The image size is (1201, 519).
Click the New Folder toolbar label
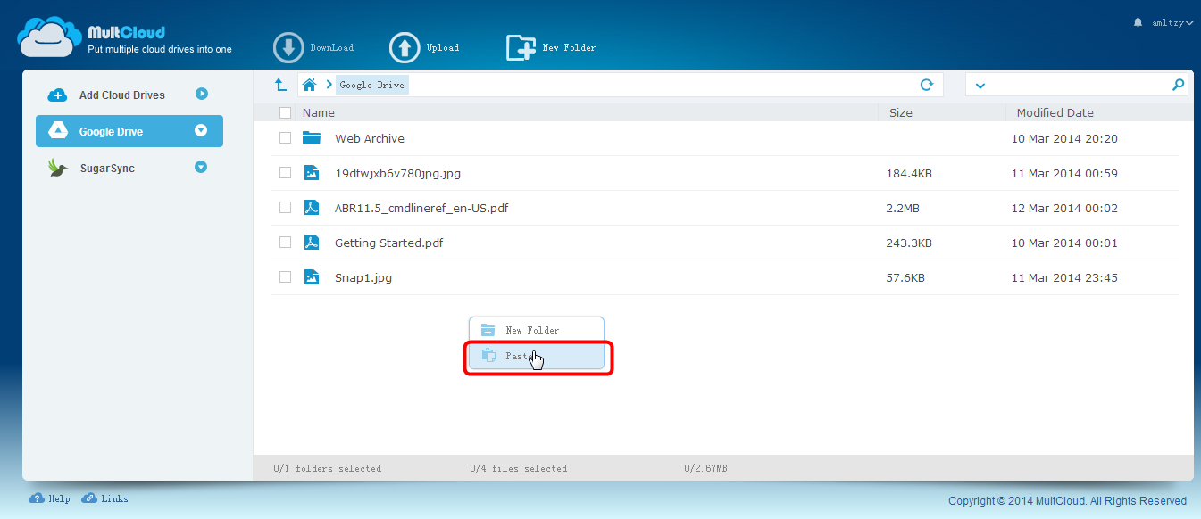tap(569, 48)
